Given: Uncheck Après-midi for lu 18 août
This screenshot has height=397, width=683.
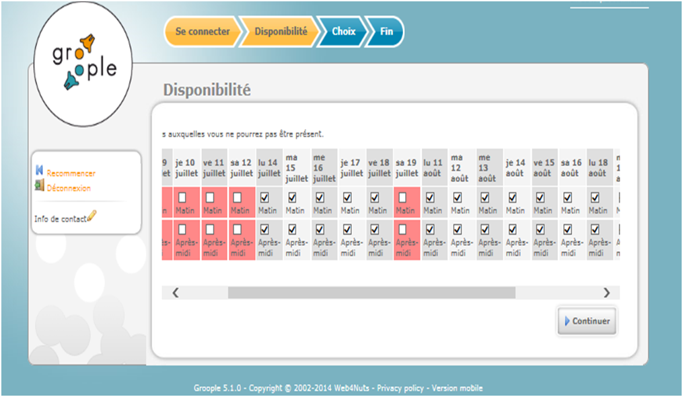Looking at the screenshot, I should point(595,229).
